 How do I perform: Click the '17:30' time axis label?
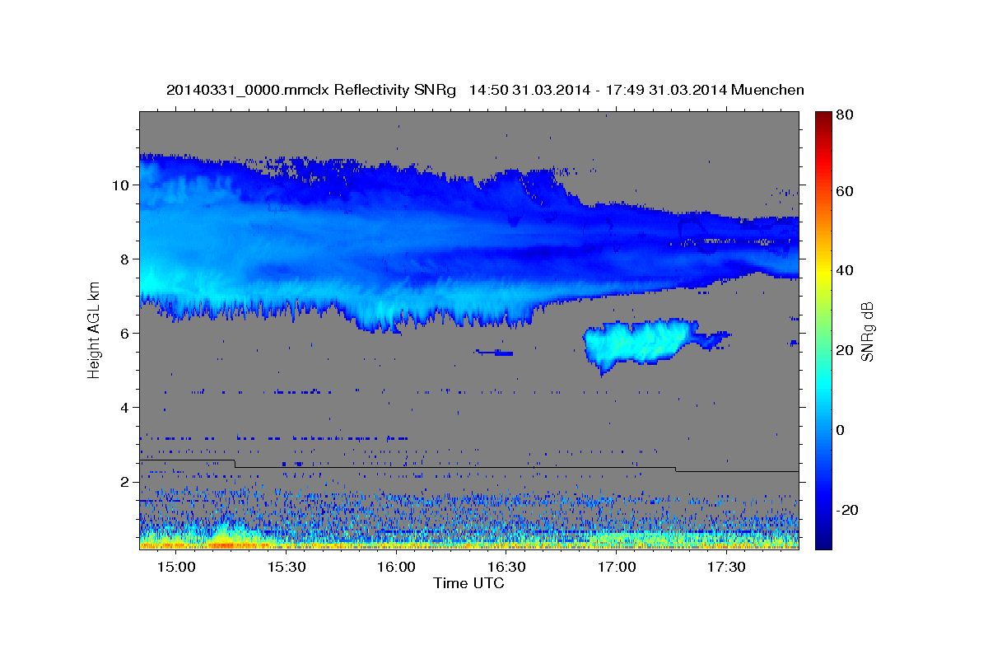[x=726, y=568]
